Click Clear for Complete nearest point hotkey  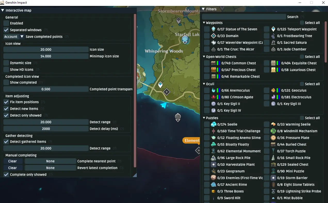[x=13, y=161]
